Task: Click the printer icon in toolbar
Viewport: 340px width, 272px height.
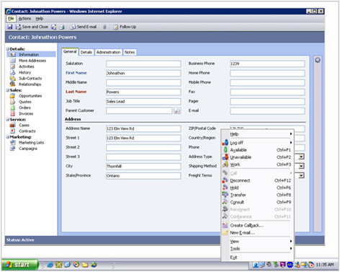Action: (62, 27)
